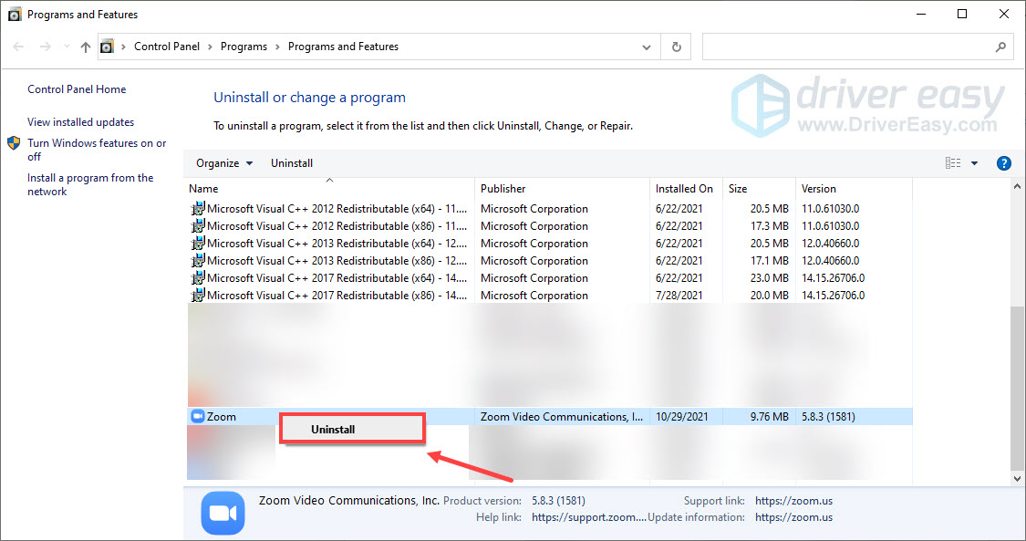Open the Programs breadcrumb item
This screenshot has width=1026, height=541.
tap(244, 46)
